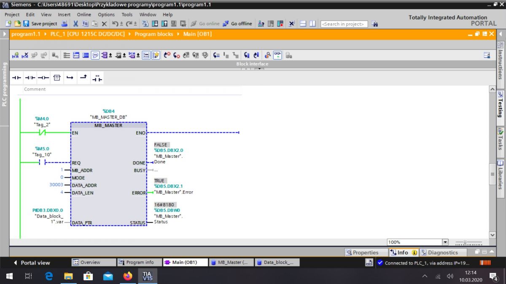Click the Delete X icon in main toolbar

coord(104,24)
